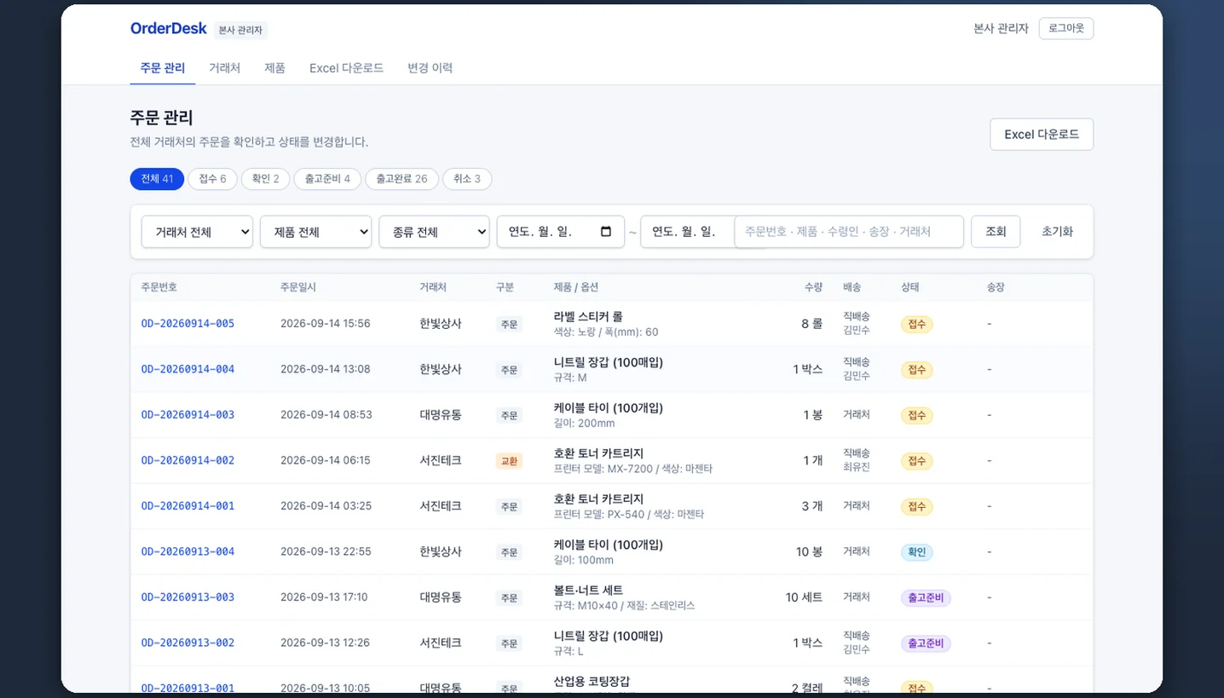
Task: Click the 확인 status badge on OD-20260913-004
Action: (916, 552)
